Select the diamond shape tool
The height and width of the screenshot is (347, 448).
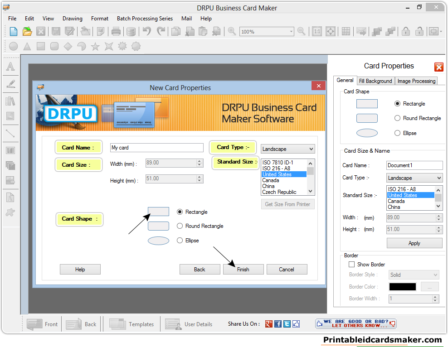point(68,46)
